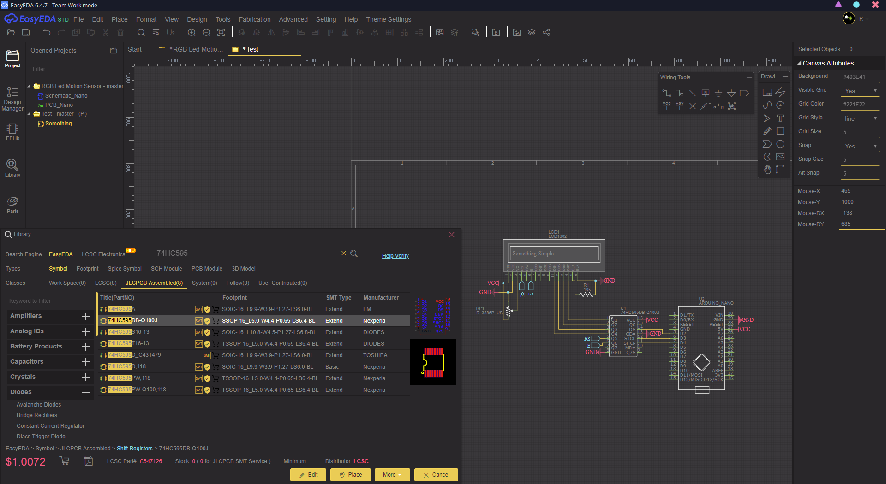Open the Visible Grid dropdown

[860, 91]
